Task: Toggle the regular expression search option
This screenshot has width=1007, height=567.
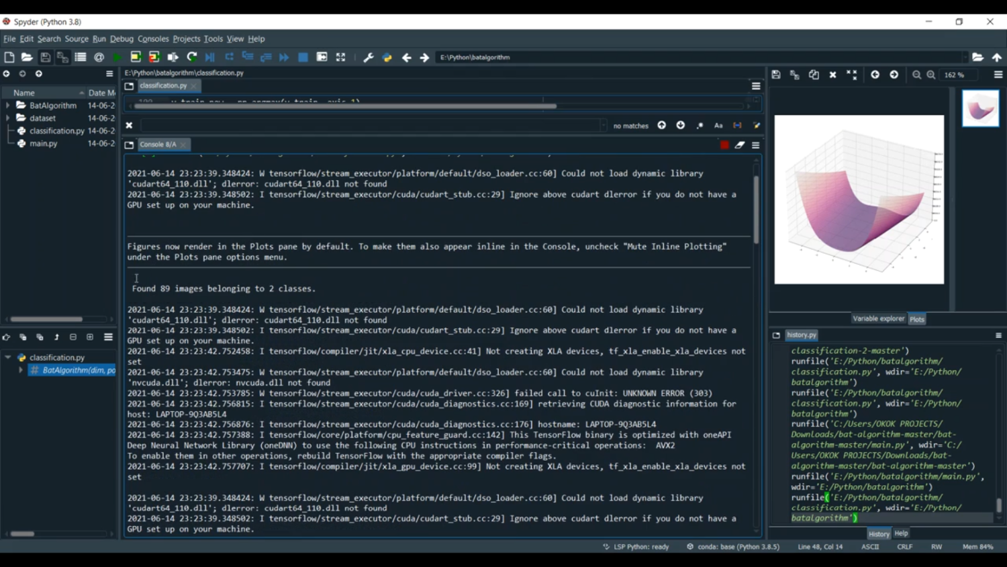Action: (x=700, y=126)
